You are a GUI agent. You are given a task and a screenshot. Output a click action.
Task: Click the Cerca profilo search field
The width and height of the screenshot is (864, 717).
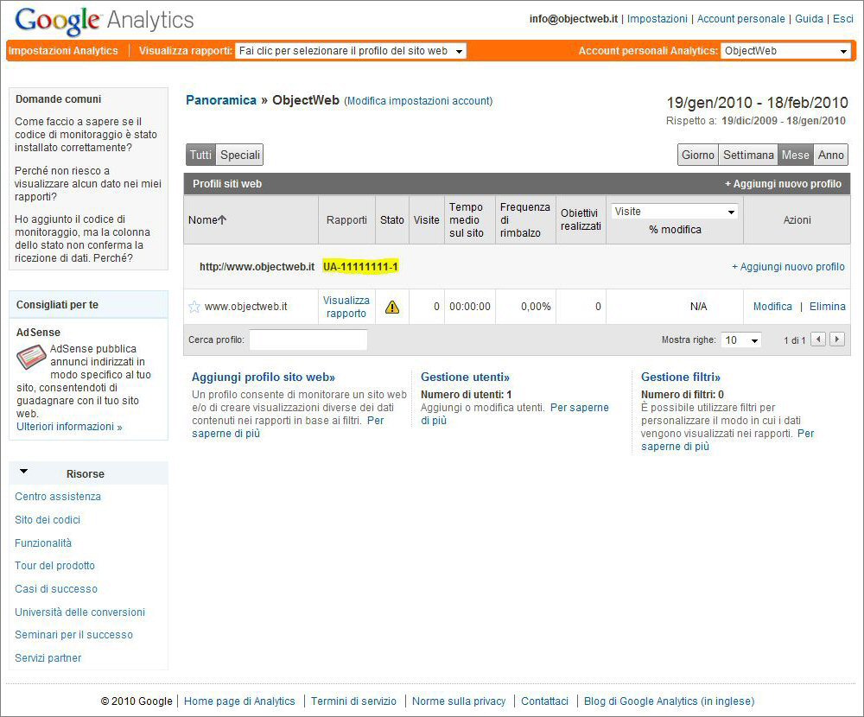tap(308, 340)
